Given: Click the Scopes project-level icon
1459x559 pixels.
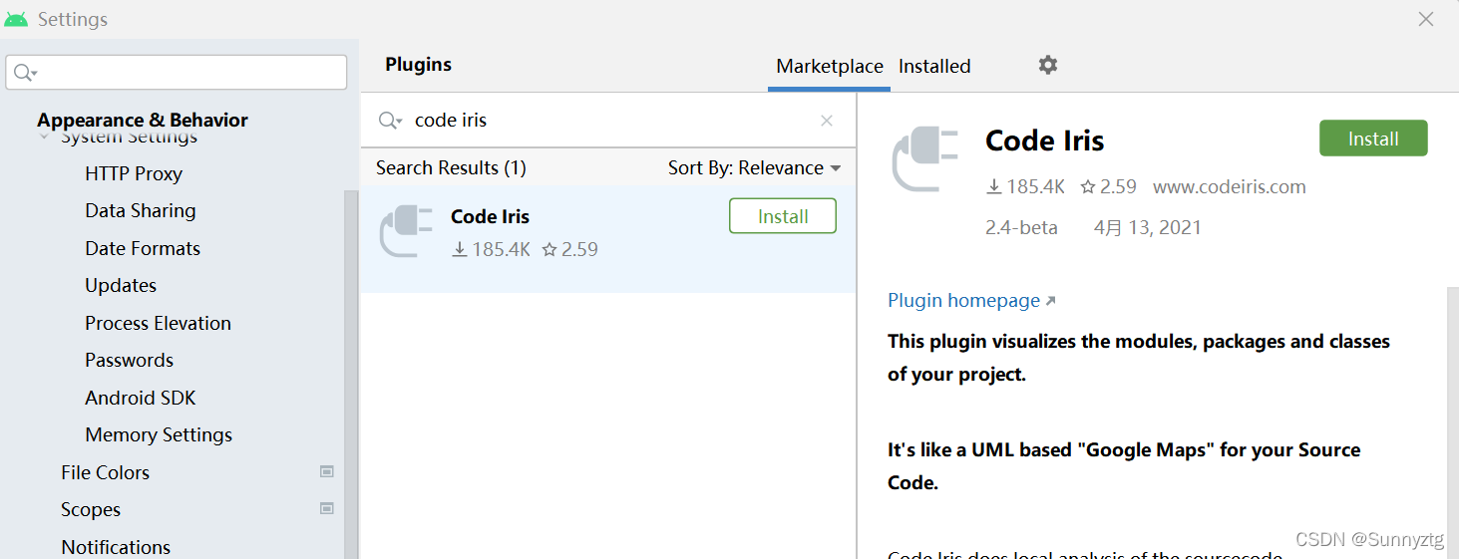Looking at the screenshot, I should pos(326,508).
